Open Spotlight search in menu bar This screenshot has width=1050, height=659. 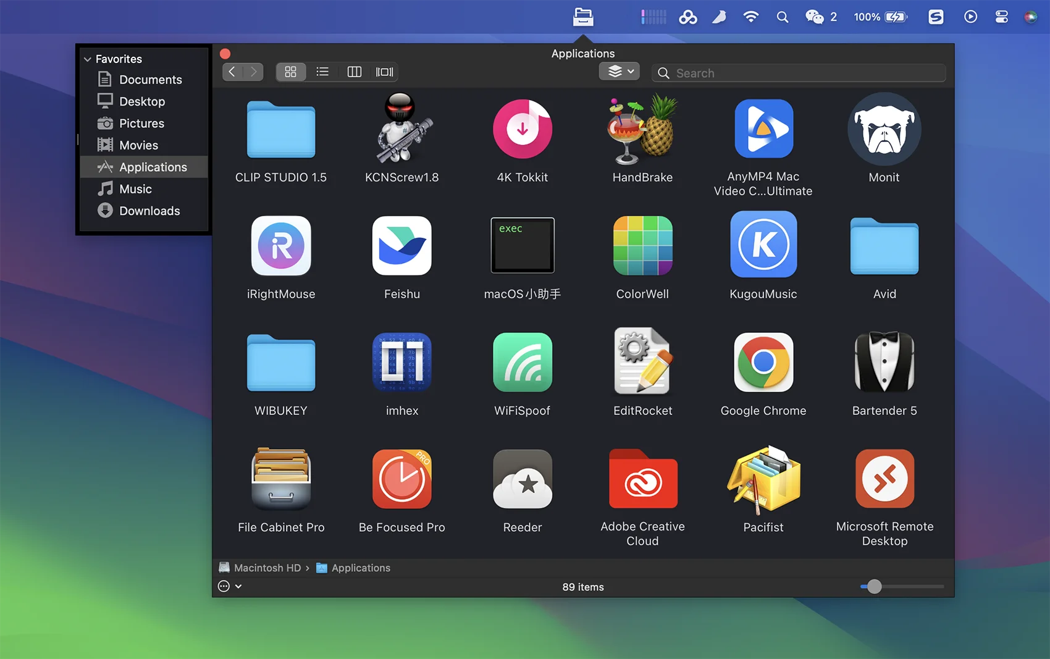point(782,17)
